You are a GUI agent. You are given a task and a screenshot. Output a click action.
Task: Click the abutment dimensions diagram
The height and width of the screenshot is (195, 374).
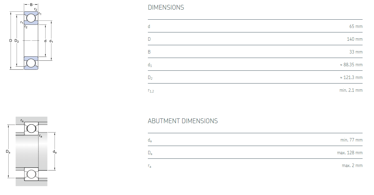[31, 151]
